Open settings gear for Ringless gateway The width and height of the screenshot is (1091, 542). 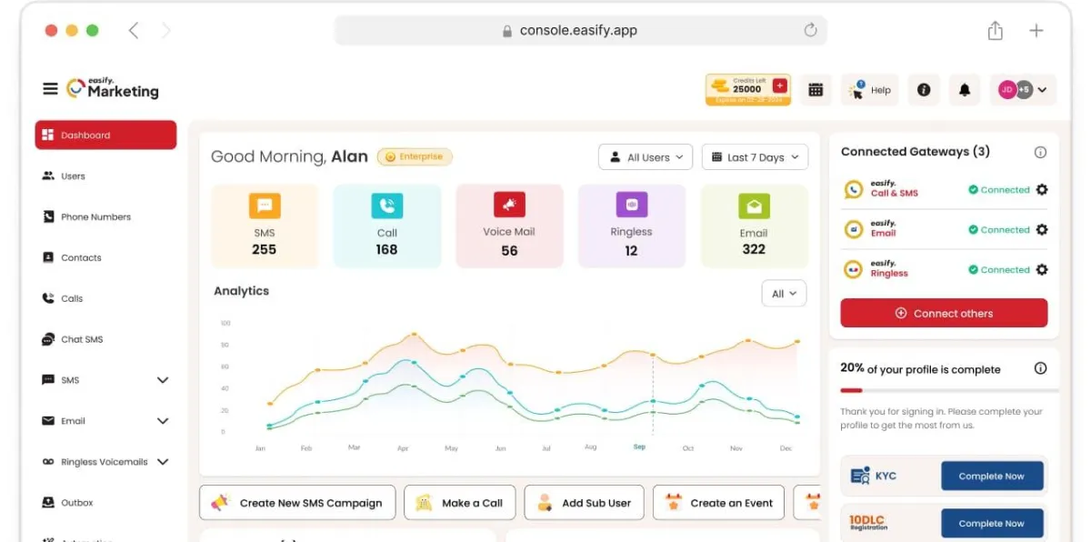tap(1042, 270)
